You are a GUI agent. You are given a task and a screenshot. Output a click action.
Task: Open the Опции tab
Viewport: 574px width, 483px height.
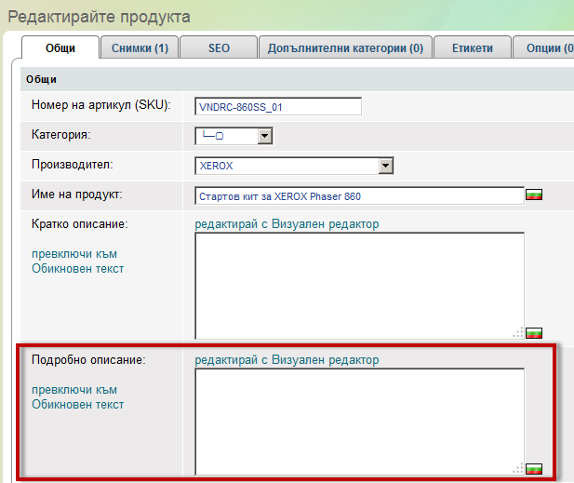pos(549,48)
